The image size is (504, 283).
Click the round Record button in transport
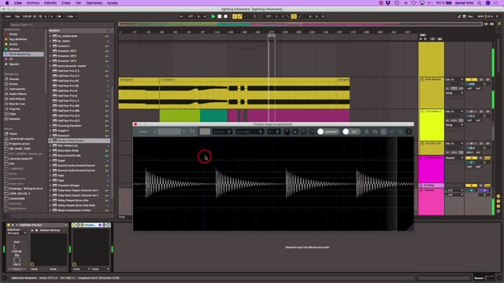pos(226,17)
